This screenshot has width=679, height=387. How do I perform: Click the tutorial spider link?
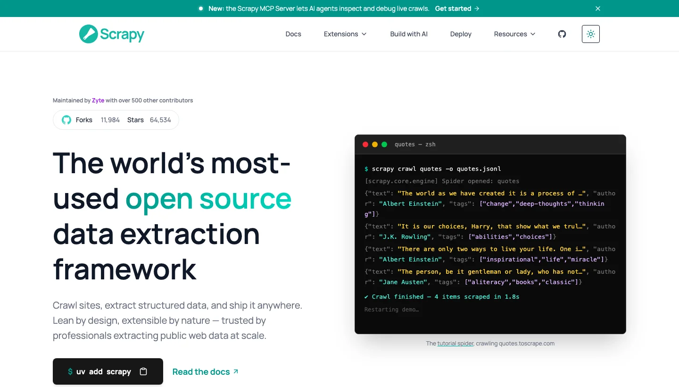pyautogui.click(x=455, y=344)
